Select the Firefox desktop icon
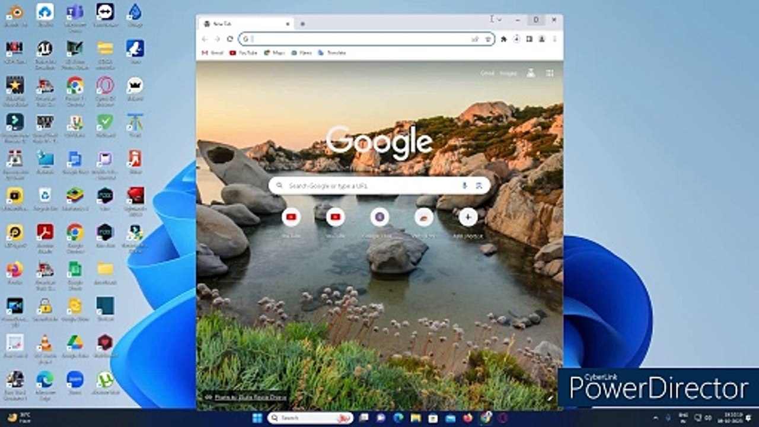 15,273
